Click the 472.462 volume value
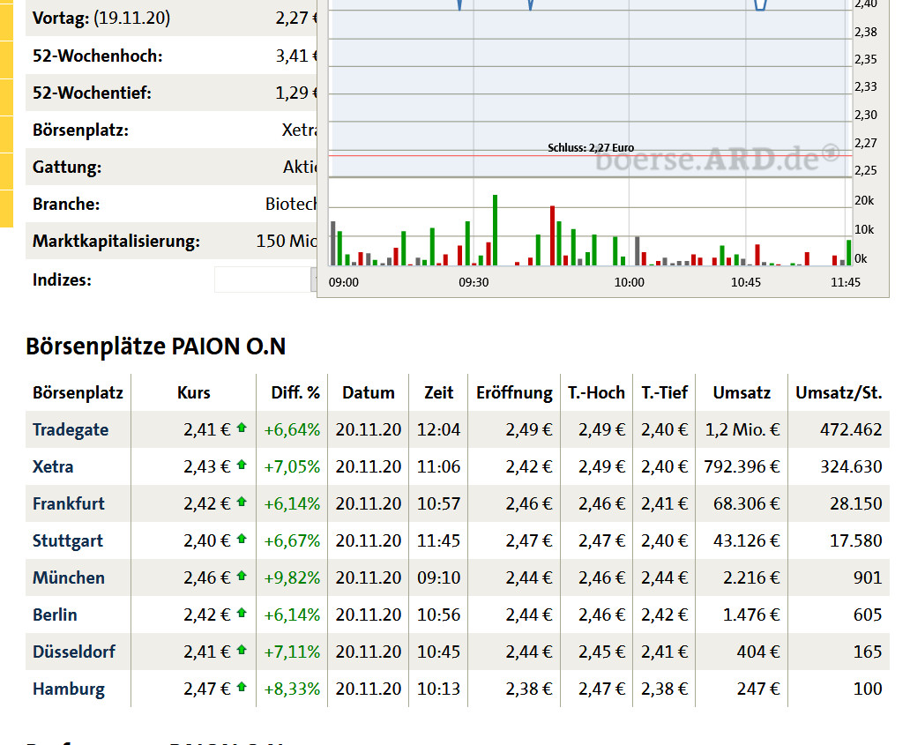 (x=851, y=430)
